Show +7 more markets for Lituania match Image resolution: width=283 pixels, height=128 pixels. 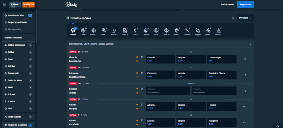[x=245, y=59]
